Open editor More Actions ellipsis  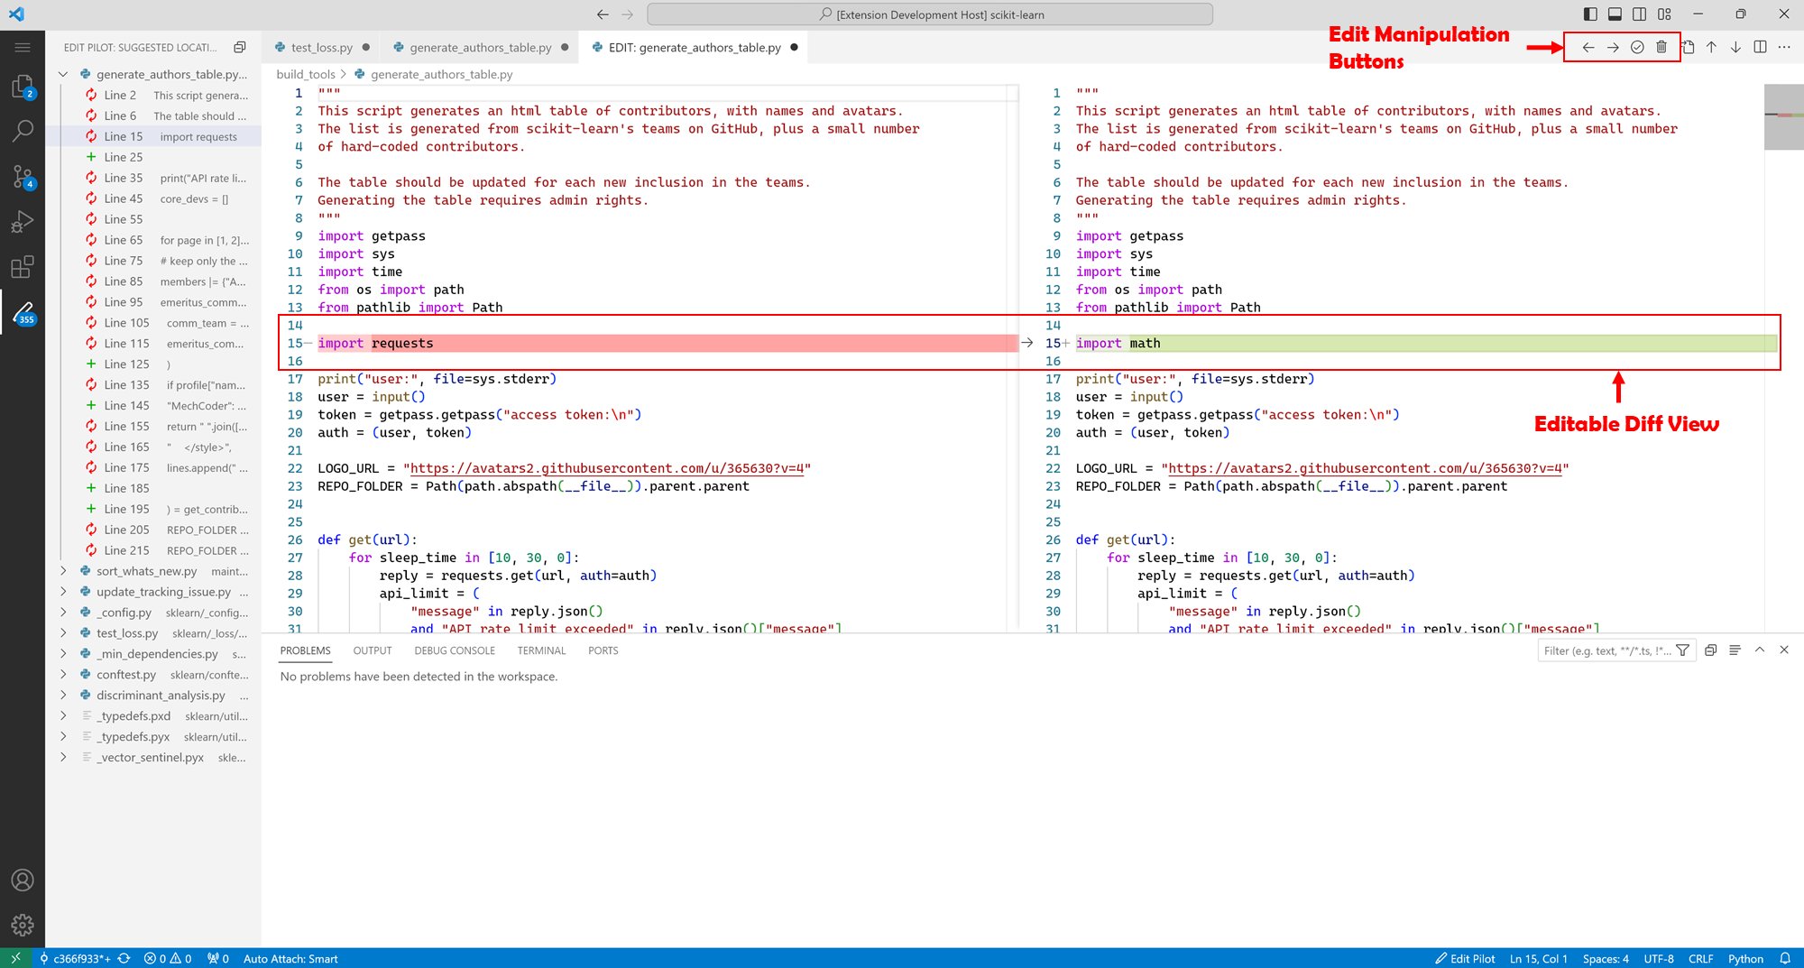[1784, 47]
